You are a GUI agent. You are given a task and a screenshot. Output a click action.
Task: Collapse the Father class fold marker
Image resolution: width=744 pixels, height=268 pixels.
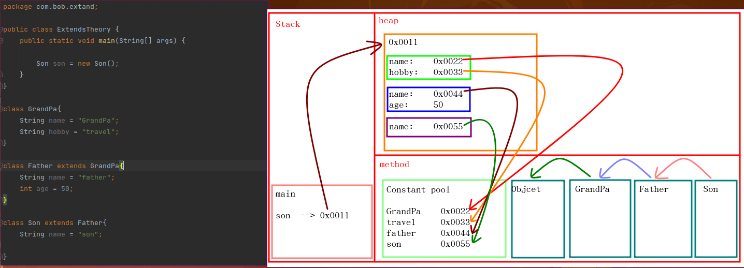coord(2,166)
